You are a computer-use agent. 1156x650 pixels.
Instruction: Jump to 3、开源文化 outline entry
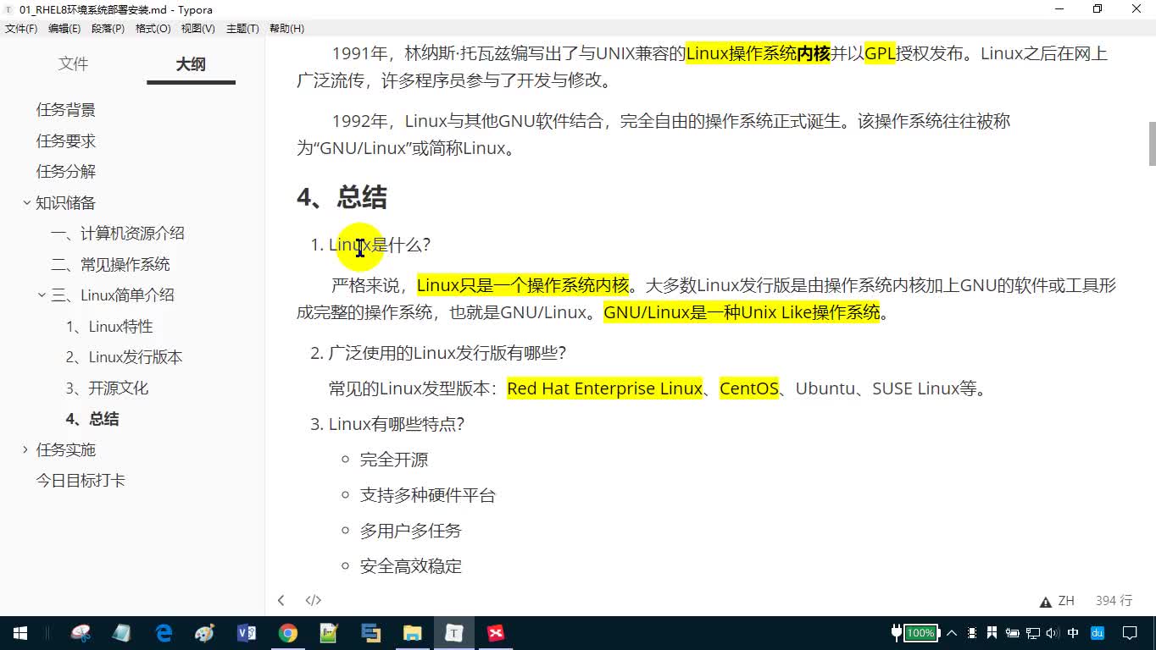[x=107, y=388]
